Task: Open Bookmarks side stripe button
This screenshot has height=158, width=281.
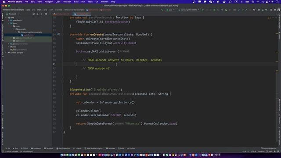Action: pos(3,123)
